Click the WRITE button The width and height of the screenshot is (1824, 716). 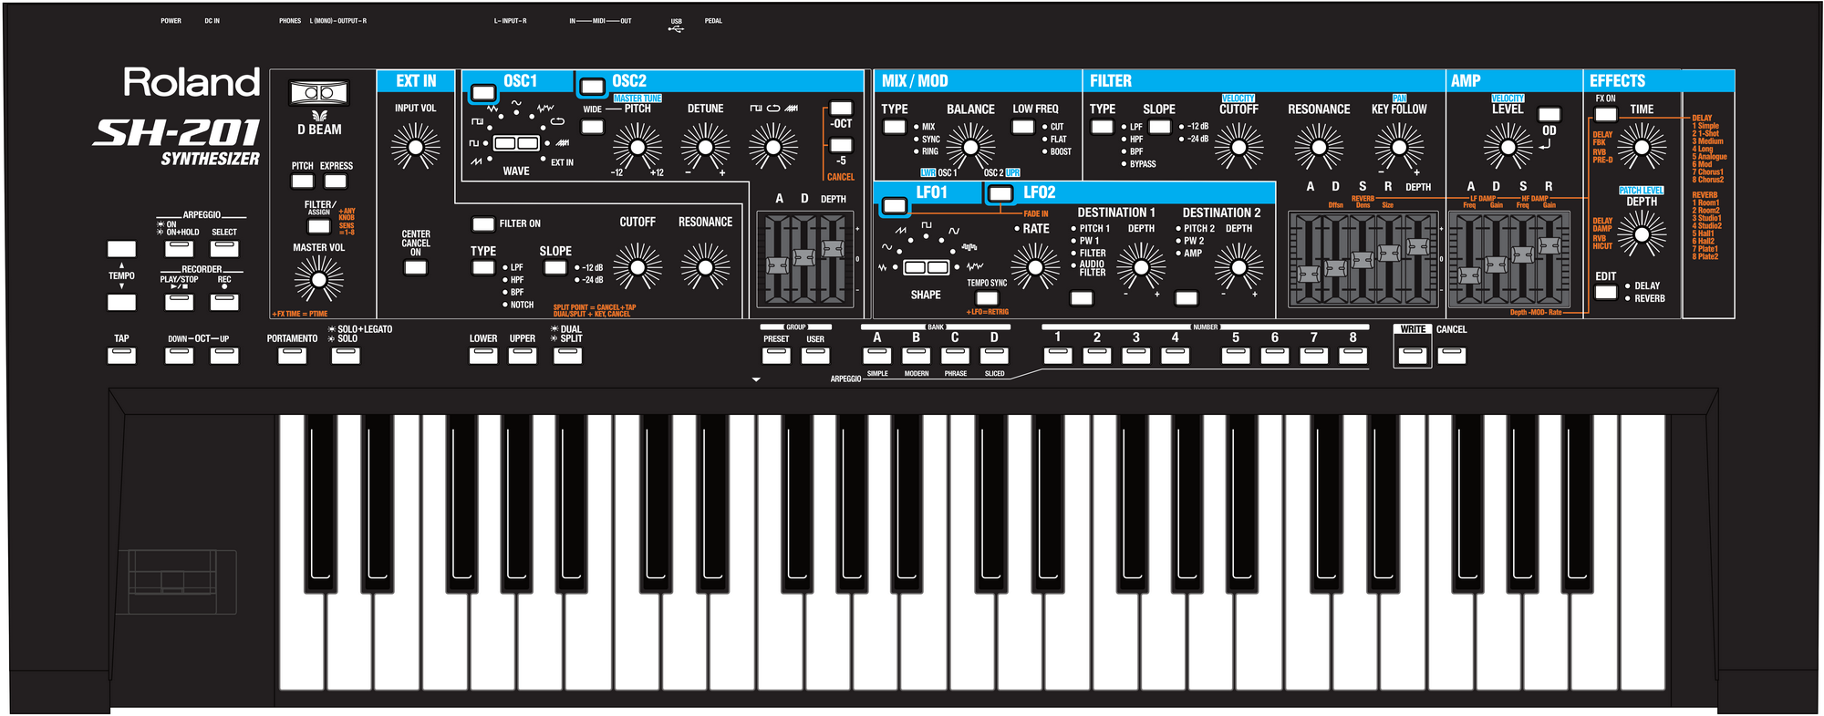pyautogui.click(x=1413, y=355)
